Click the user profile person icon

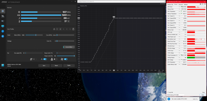54,29
